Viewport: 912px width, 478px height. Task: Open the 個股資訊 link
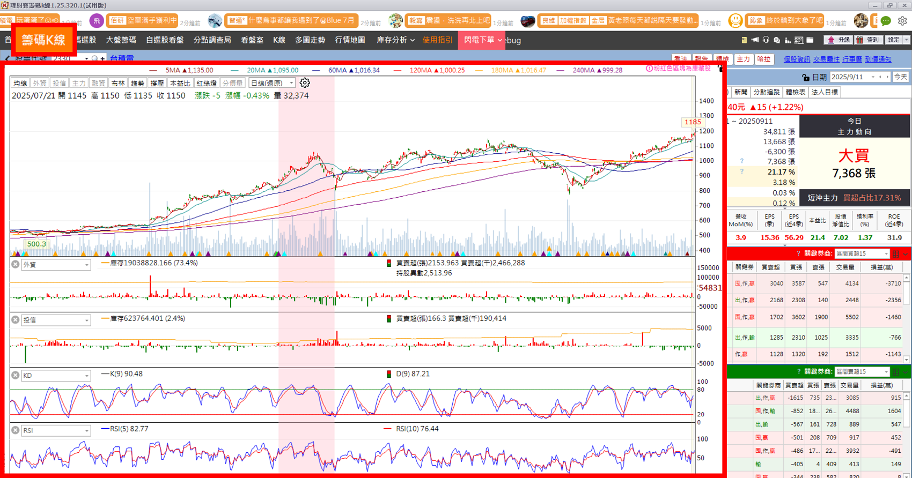797,59
